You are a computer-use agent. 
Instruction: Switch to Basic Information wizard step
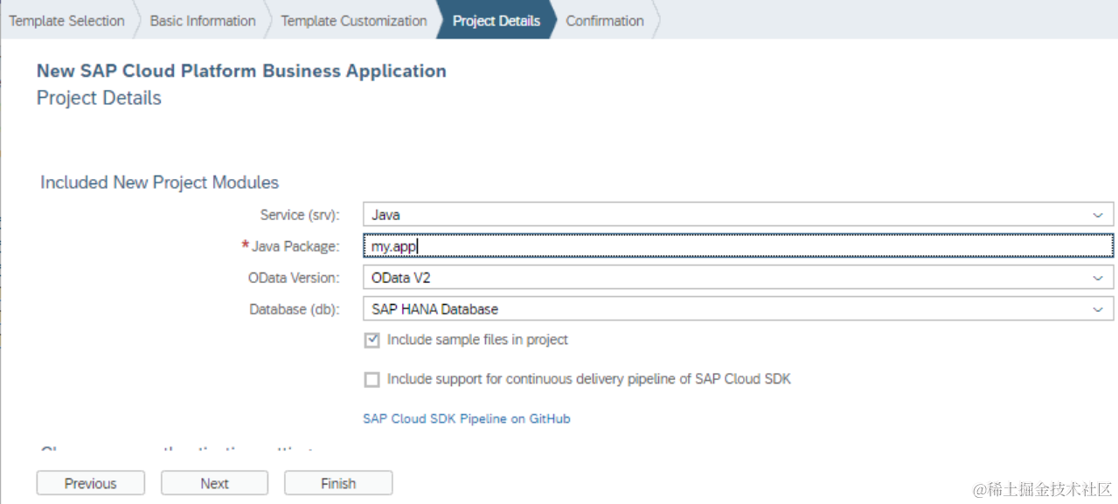203,21
